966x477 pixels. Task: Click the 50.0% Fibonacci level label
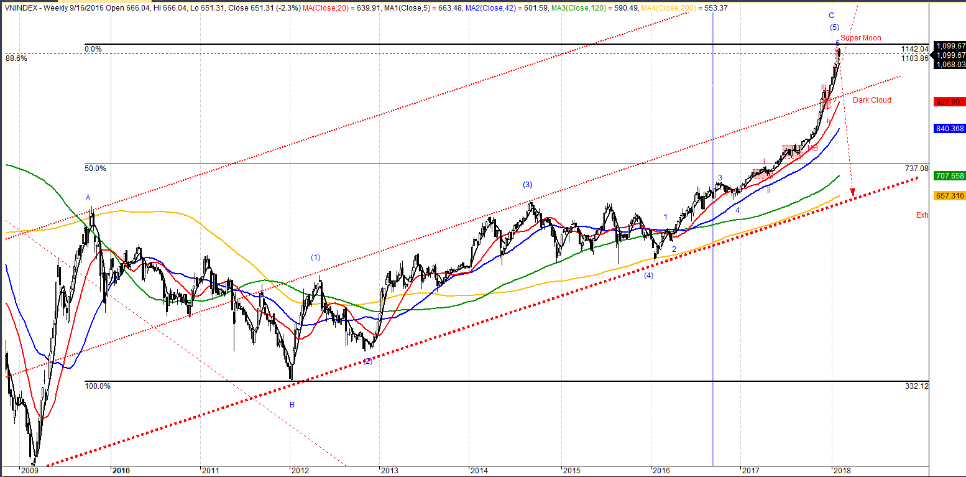coord(95,169)
